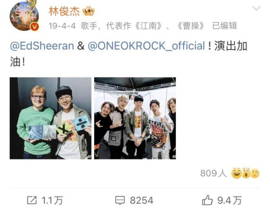Click the surprised emoji reaction
Screen dimensions: 270x212
pos(247,173)
